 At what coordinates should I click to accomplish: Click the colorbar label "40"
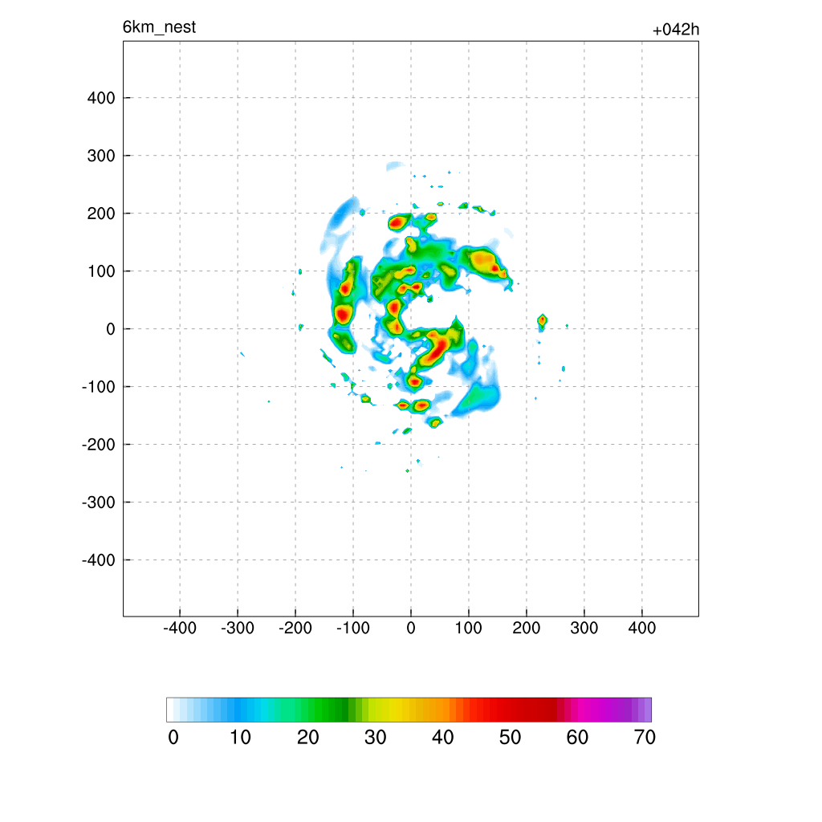coord(442,738)
